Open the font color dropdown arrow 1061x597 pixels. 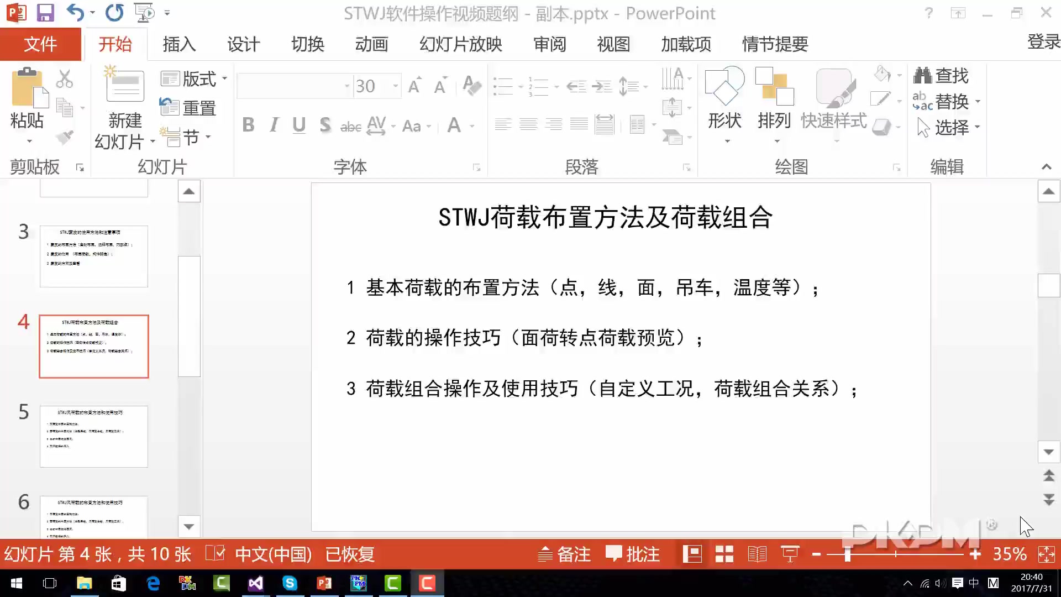[472, 127]
